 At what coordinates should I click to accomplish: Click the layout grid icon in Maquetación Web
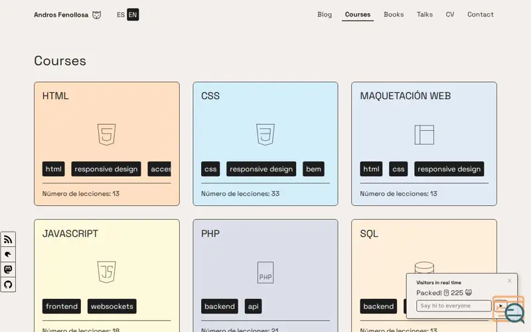click(424, 135)
